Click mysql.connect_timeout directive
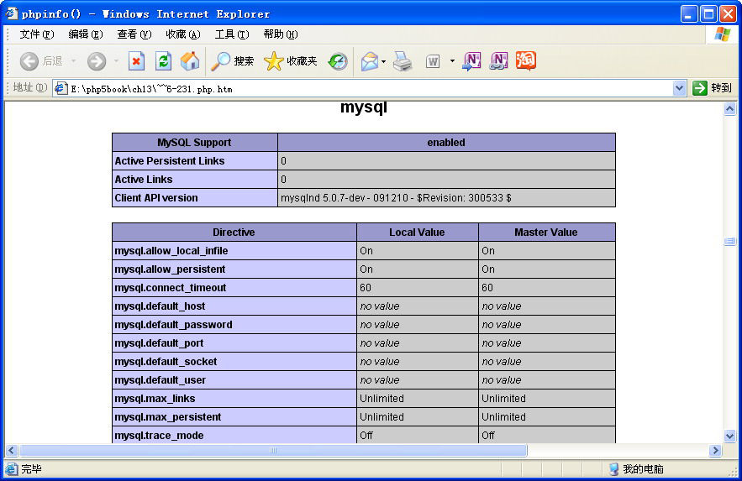Screen dimensions: 742x481 [x=171, y=287]
